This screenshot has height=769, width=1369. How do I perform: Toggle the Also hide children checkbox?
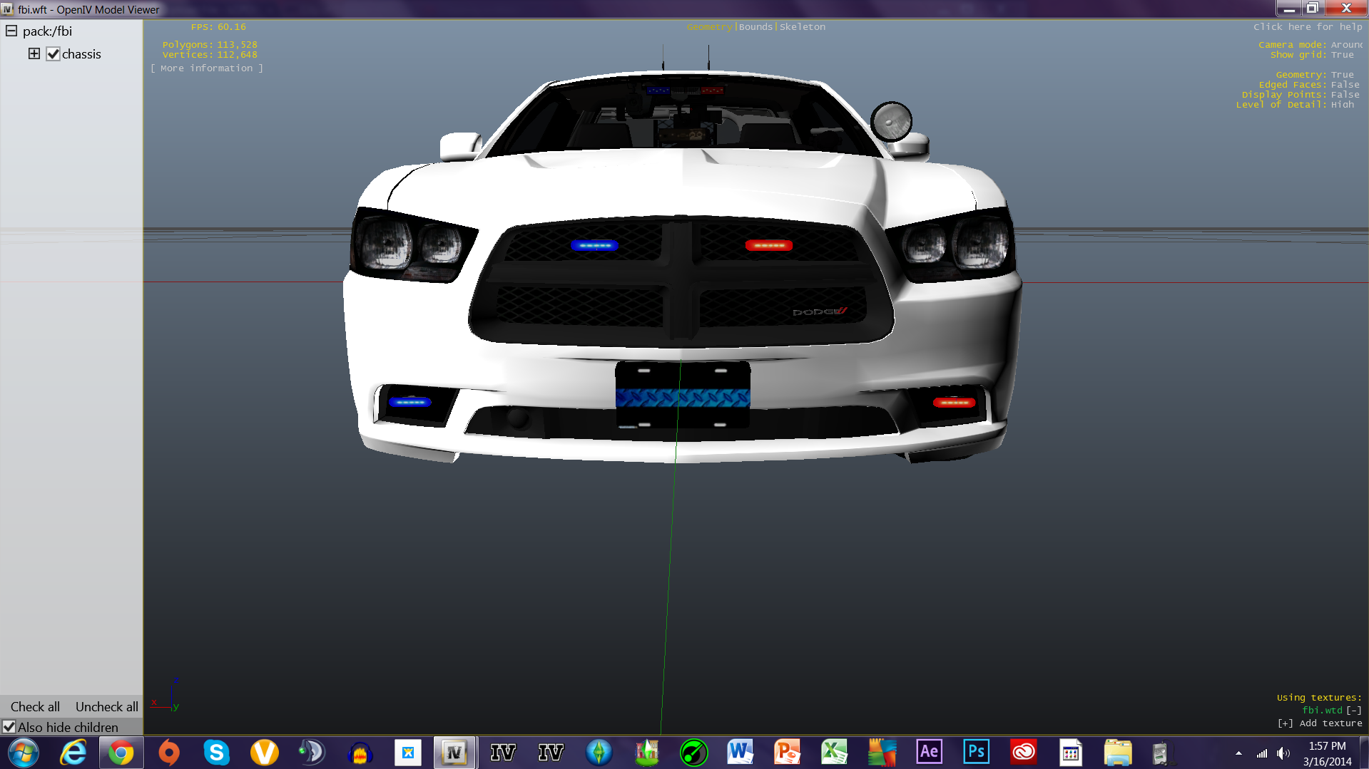(x=9, y=727)
